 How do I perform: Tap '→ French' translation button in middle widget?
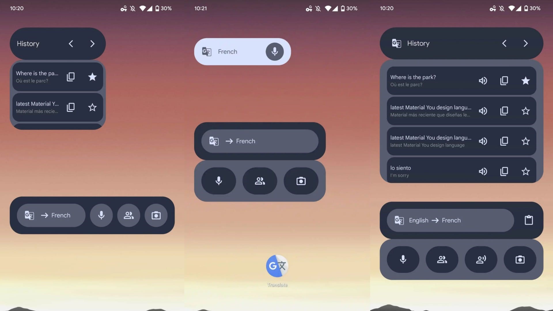point(260,141)
